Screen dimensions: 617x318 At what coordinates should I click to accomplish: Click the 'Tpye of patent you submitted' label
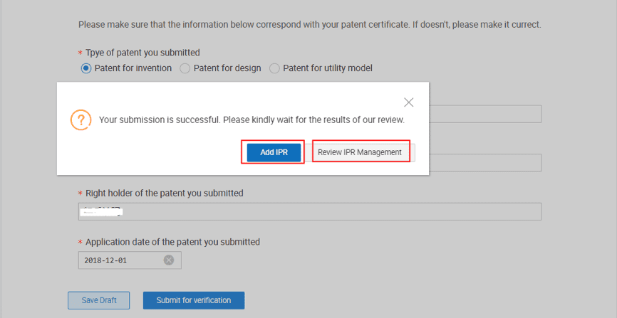[142, 53]
